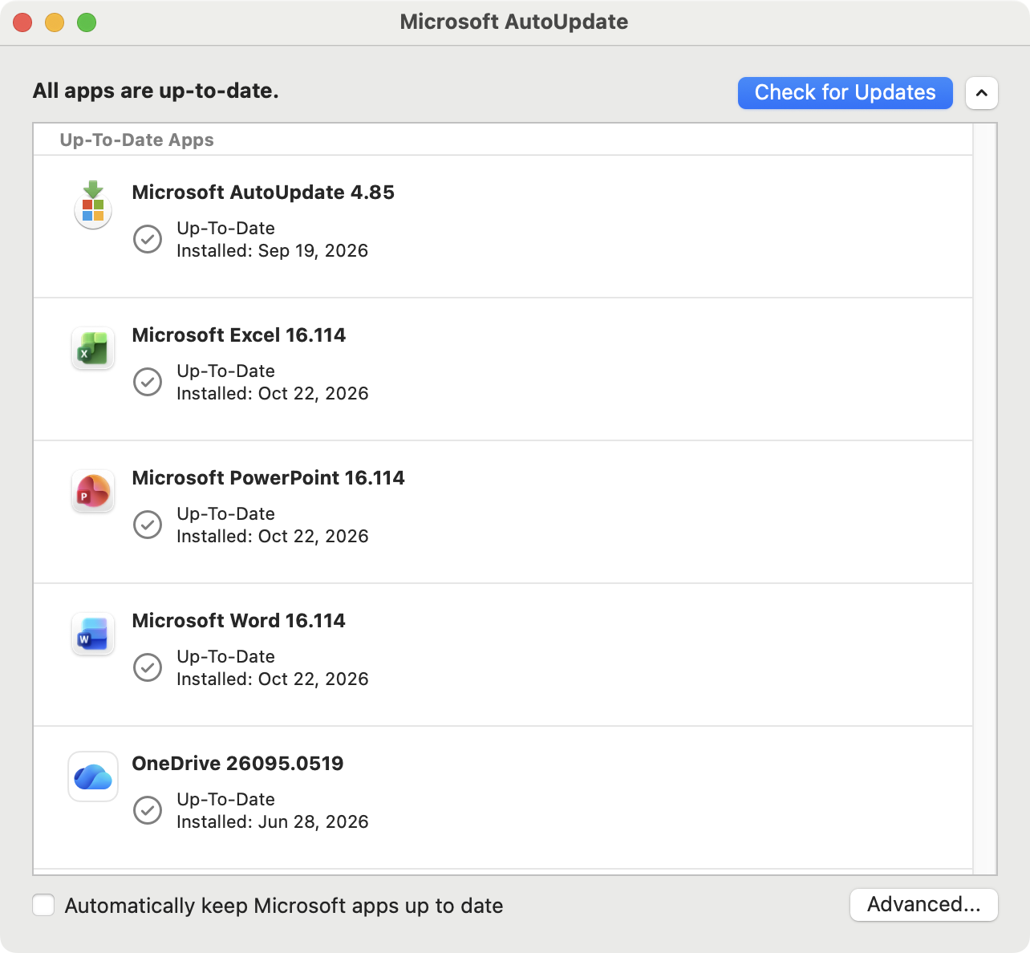This screenshot has width=1030, height=953.
Task: Select the Microsoft PowerPoint 16.114 title
Action: point(268,478)
